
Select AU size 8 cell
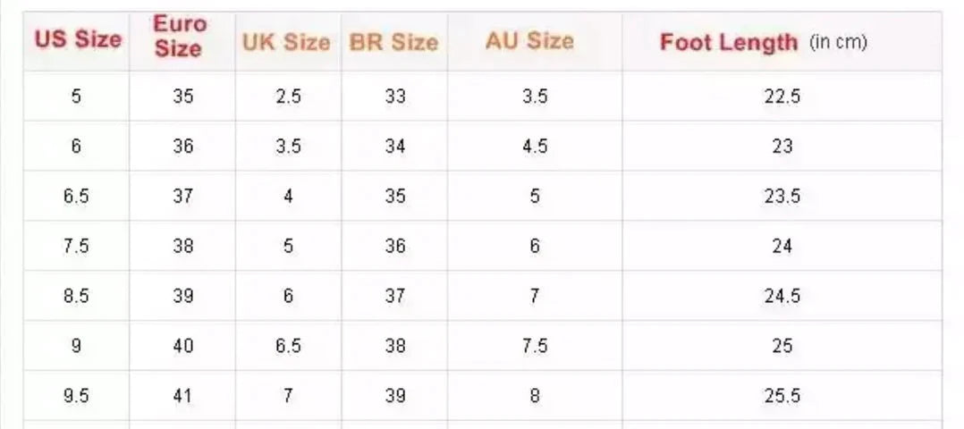(535, 396)
